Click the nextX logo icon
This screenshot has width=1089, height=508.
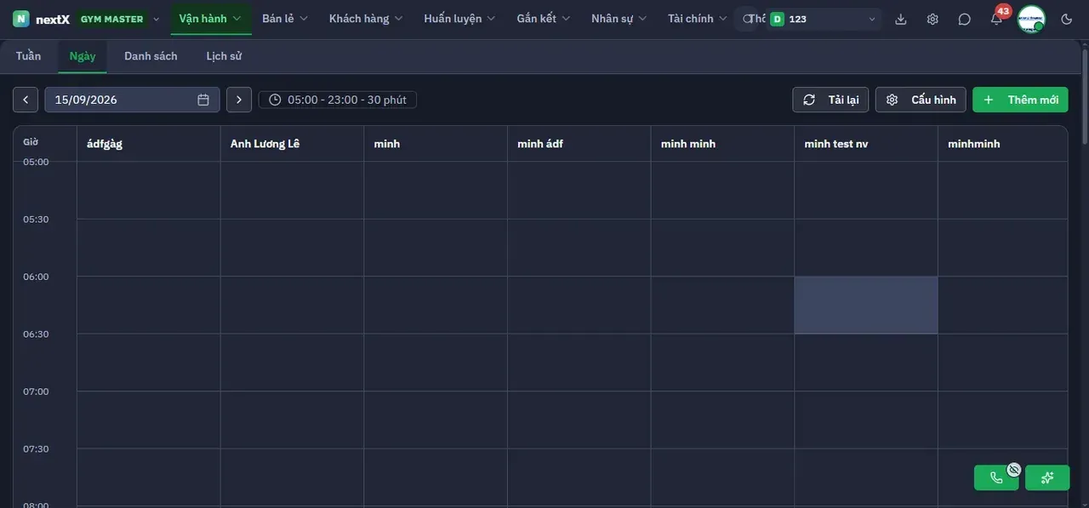coord(21,19)
